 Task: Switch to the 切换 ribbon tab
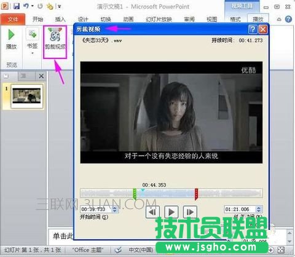point(106,20)
